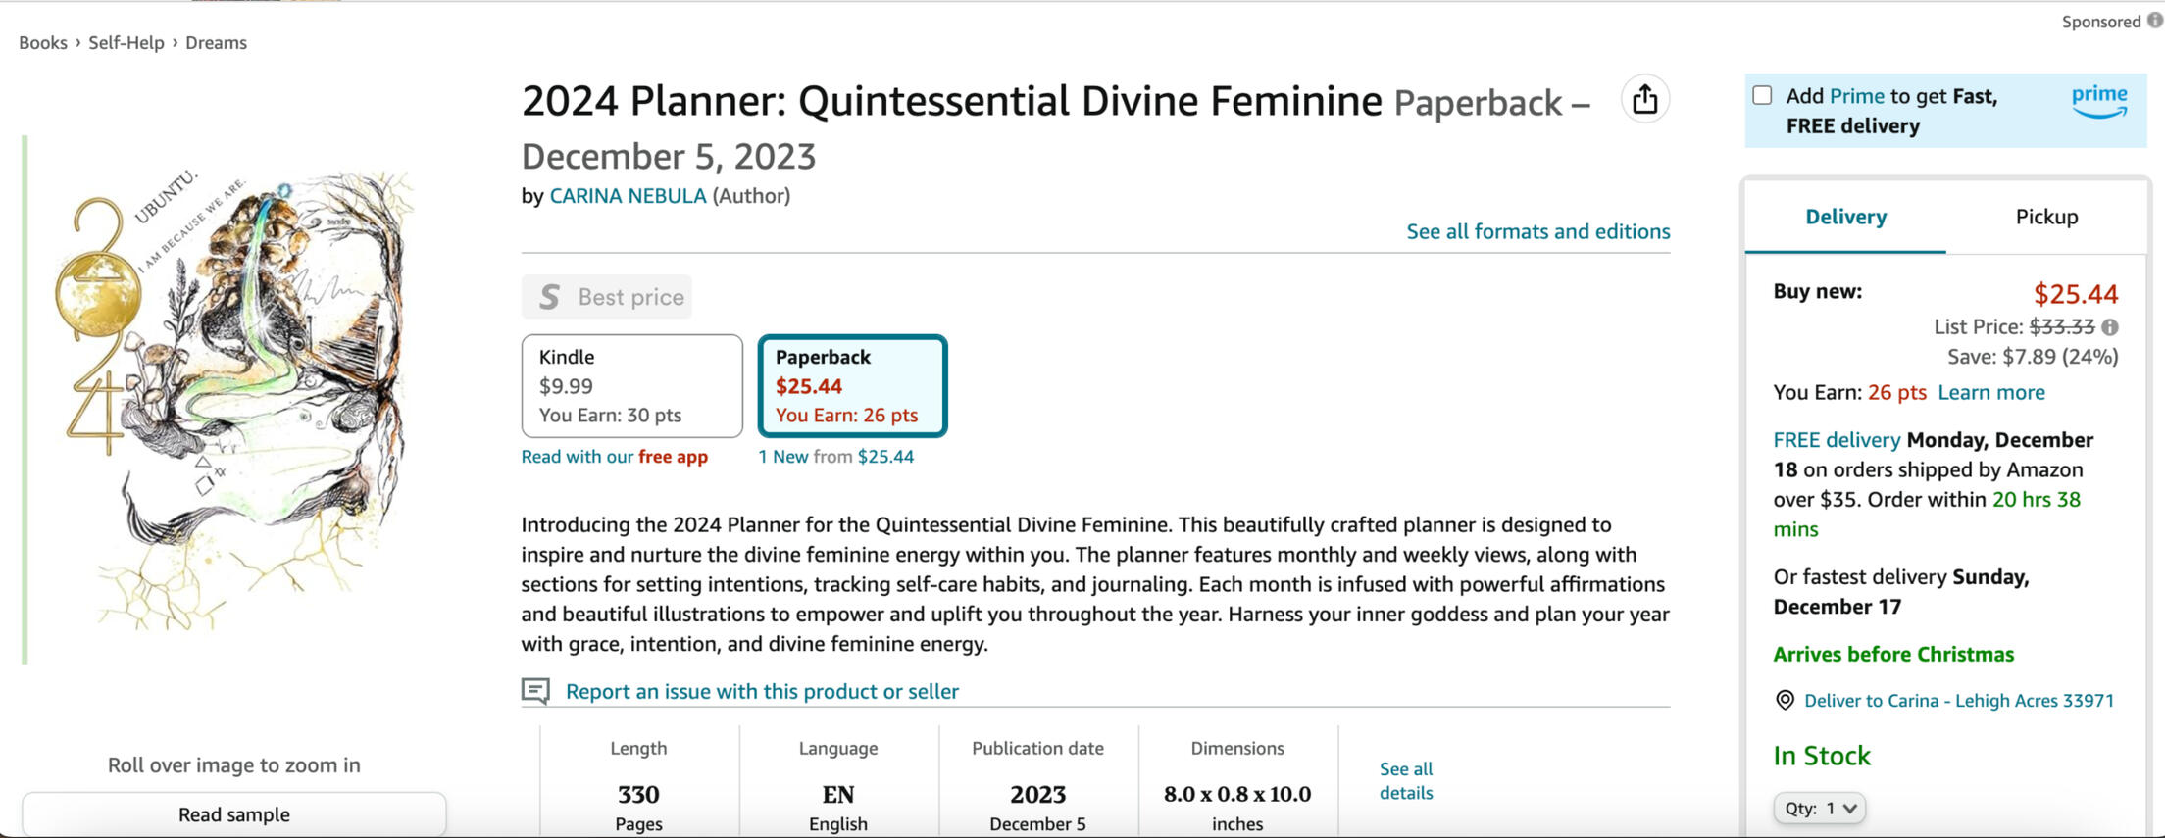
Task: Open the CARINA NEBULA author link
Action: pyautogui.click(x=628, y=196)
